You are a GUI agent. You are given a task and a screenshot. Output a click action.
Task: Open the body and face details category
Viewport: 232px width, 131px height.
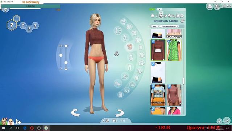coord(118,31)
